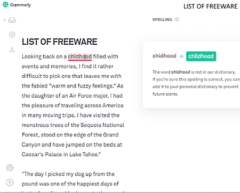Open the inbox tray icon
Screen dimensions: 240x193
coord(12,20)
